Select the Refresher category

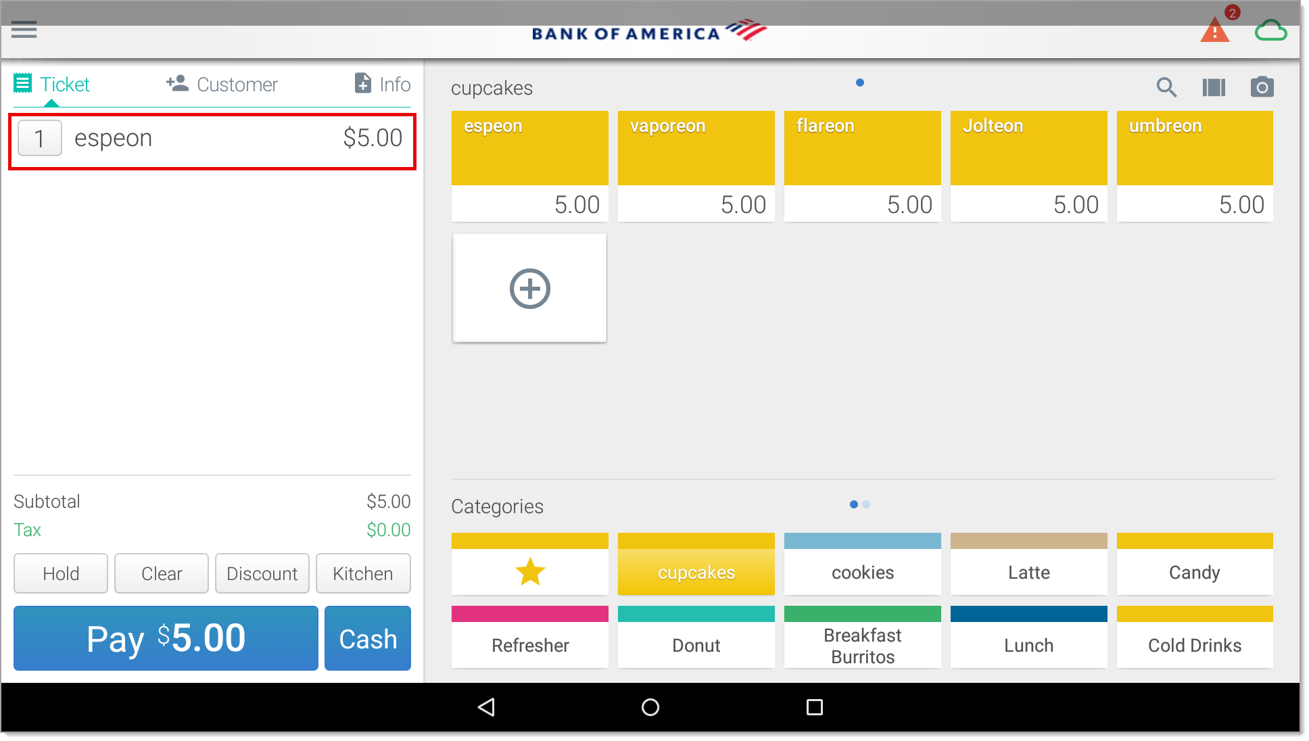click(530, 638)
